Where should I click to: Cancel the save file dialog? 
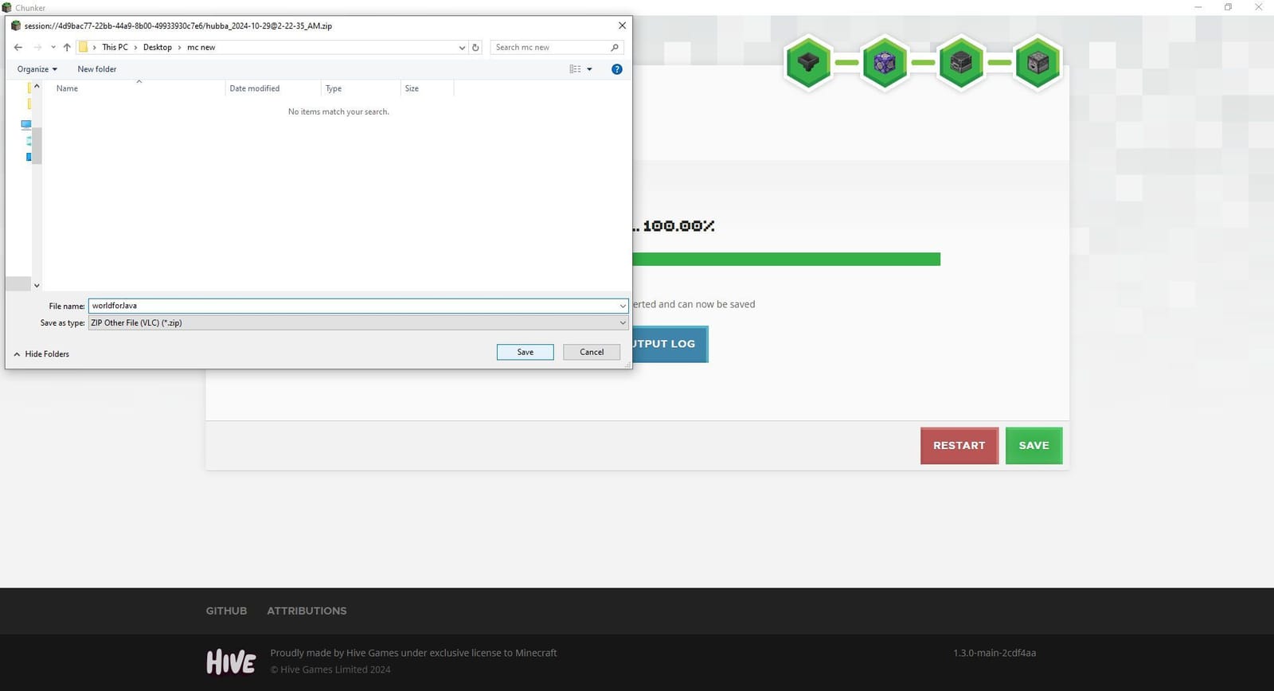pyautogui.click(x=591, y=352)
